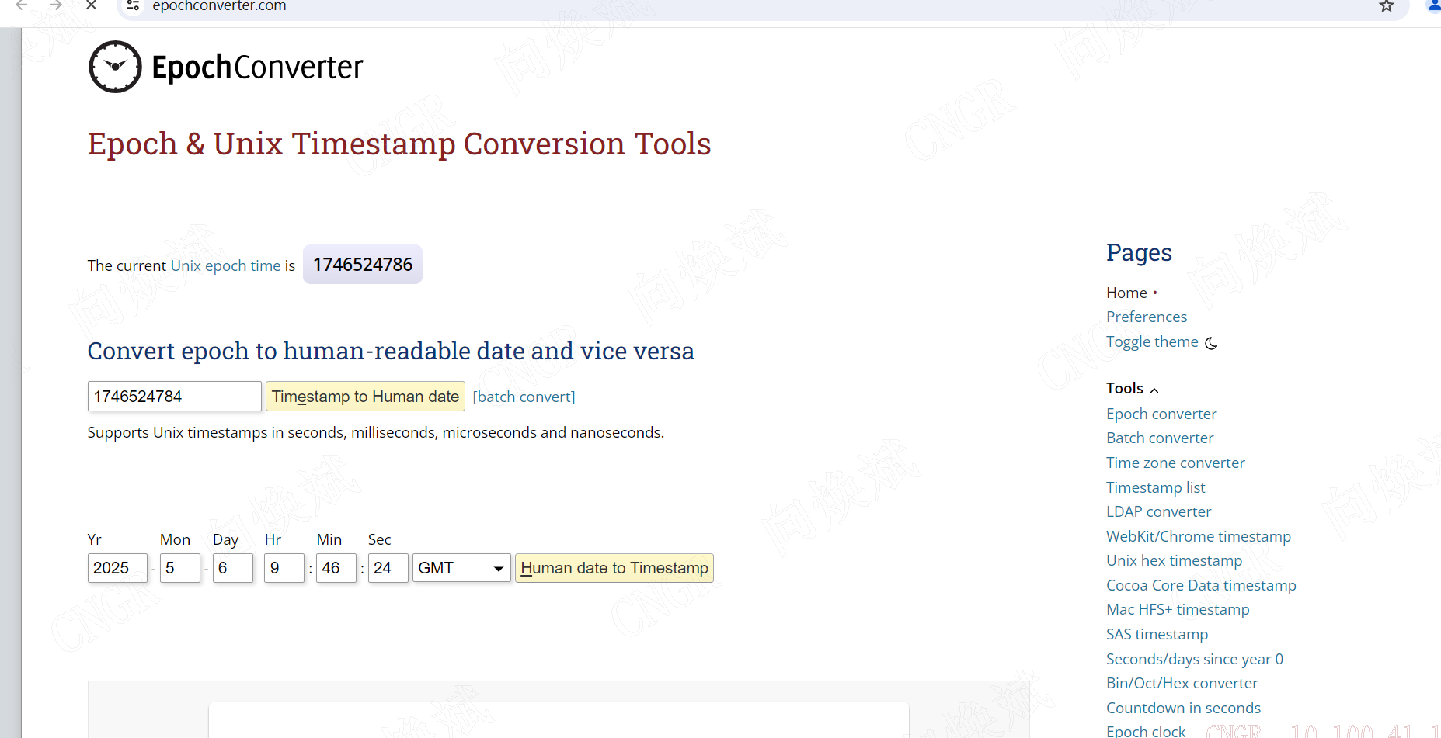The image size is (1441, 738).
Task: Click the browser forward arrow
Action: coord(56,5)
